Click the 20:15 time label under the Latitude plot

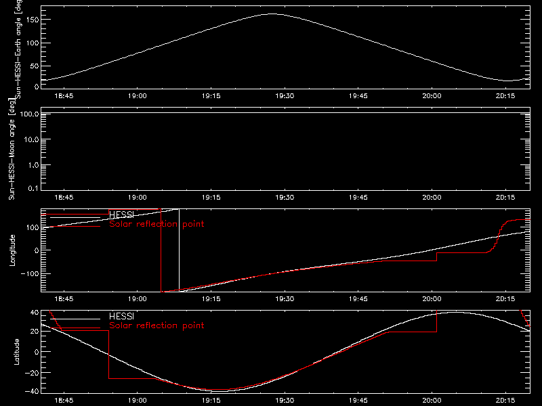pos(505,400)
